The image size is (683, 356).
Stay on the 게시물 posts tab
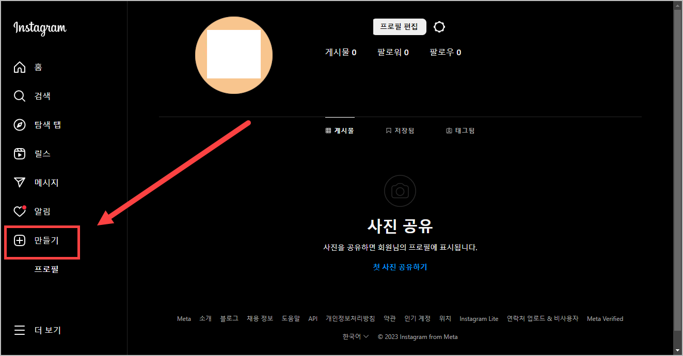(x=340, y=131)
